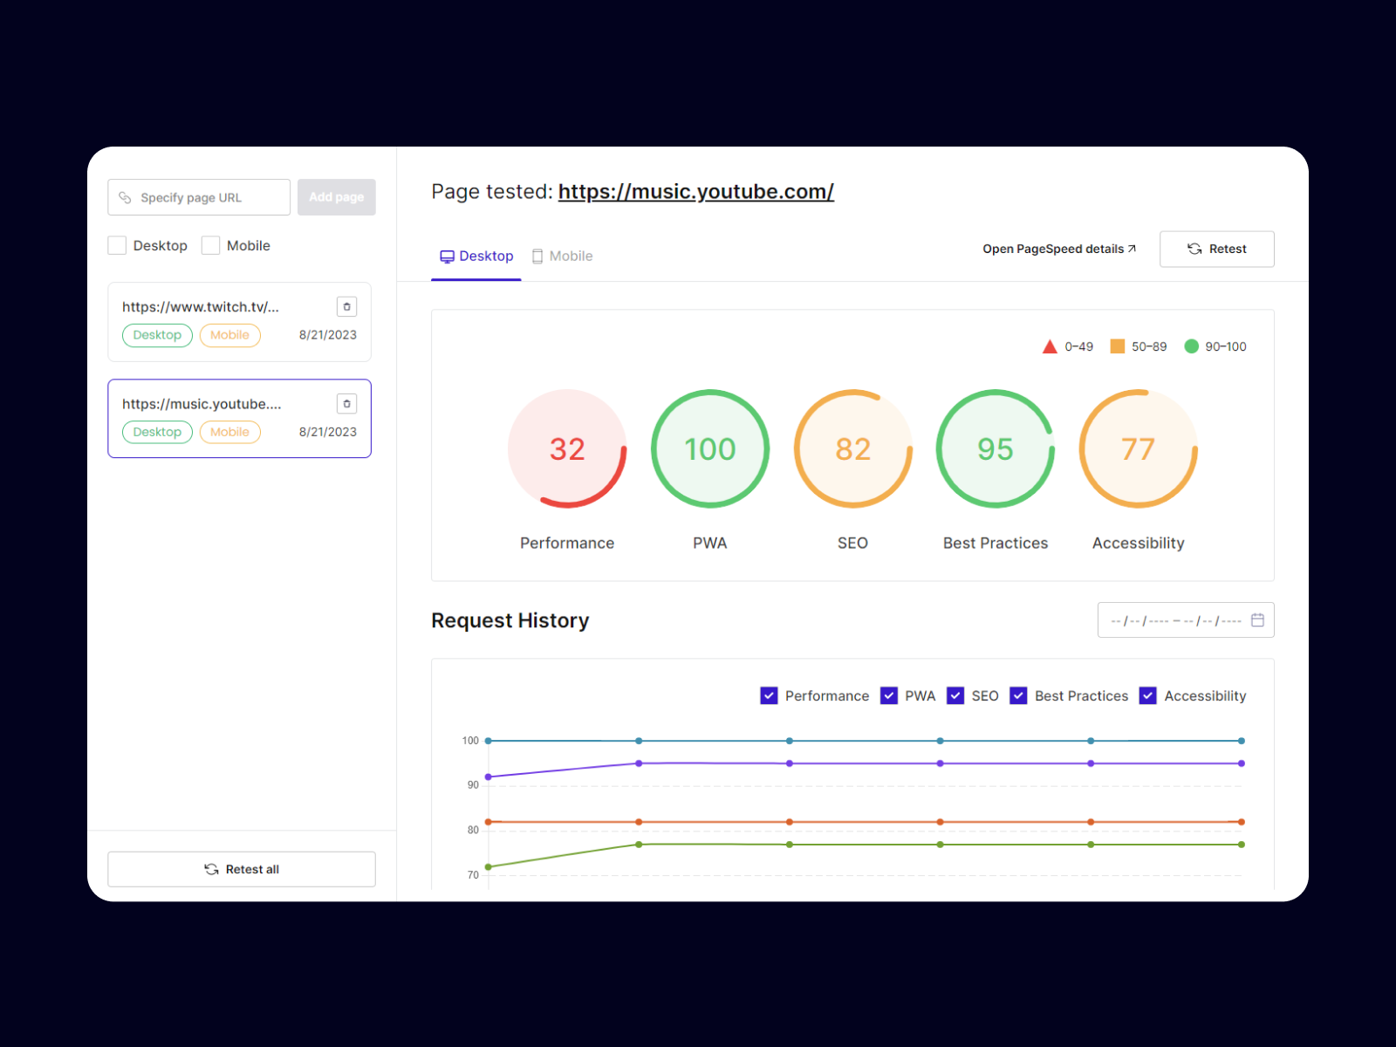Open the date range picker
This screenshot has width=1396, height=1047.
coord(1186,619)
